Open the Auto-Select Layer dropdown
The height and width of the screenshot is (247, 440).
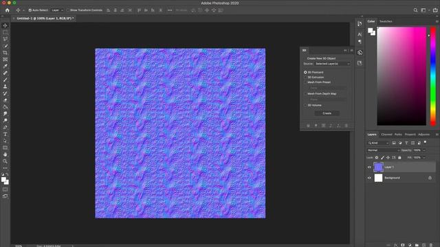pyautogui.click(x=57, y=10)
